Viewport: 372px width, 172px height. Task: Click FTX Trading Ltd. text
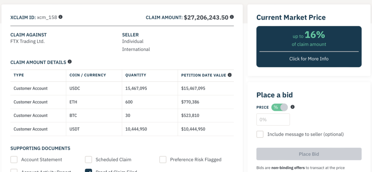28,41
